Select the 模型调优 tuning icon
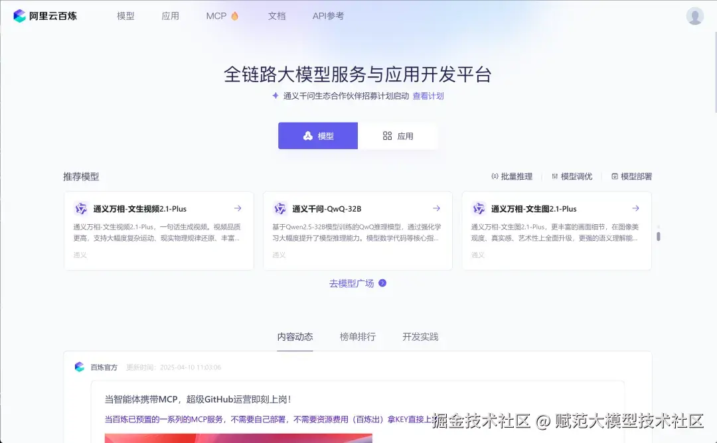The height and width of the screenshot is (443, 717). 556,176
